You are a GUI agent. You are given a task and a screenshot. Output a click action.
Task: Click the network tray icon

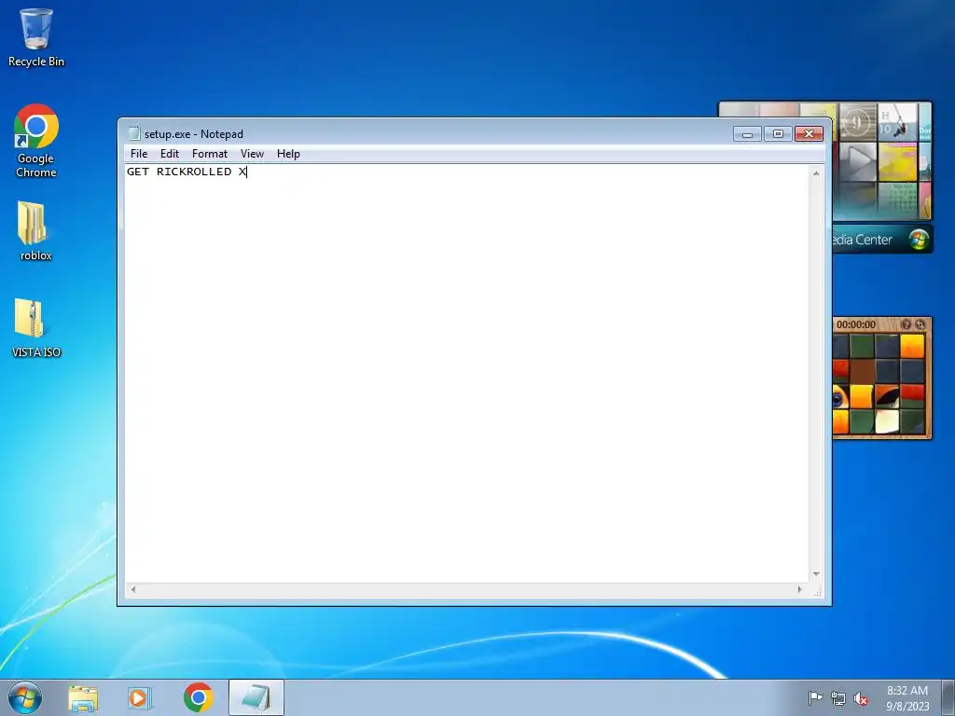click(x=838, y=698)
